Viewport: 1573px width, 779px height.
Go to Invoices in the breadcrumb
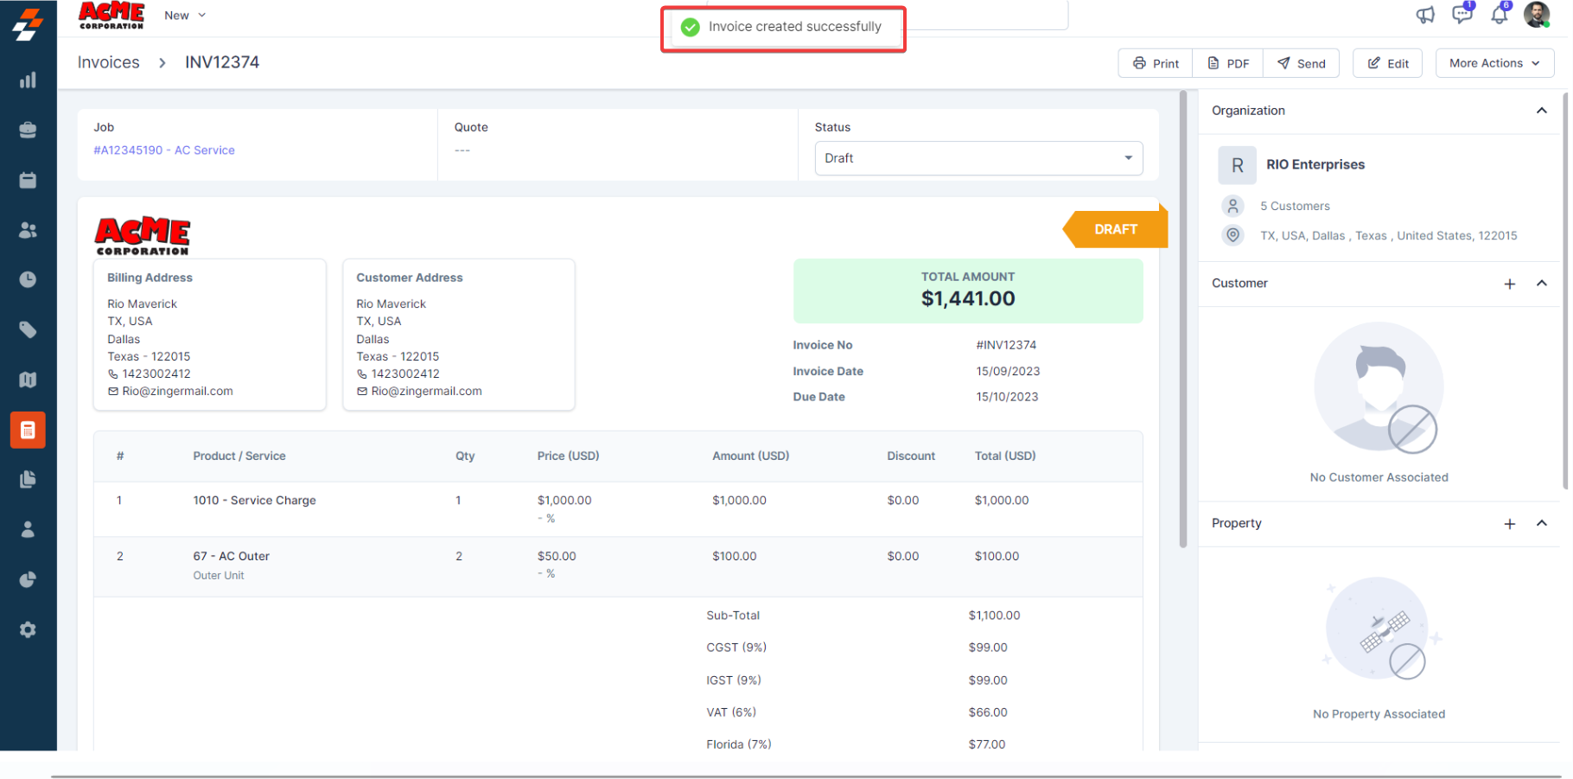(x=108, y=62)
